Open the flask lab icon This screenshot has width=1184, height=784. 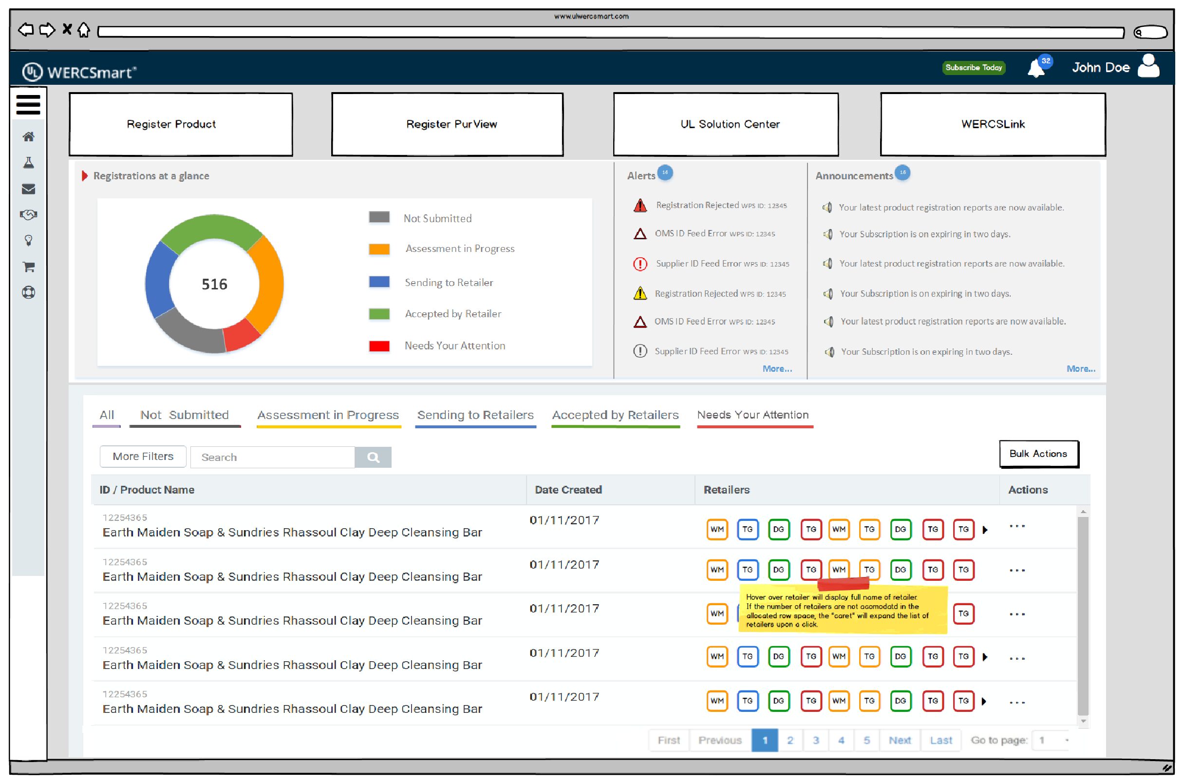pyautogui.click(x=28, y=162)
